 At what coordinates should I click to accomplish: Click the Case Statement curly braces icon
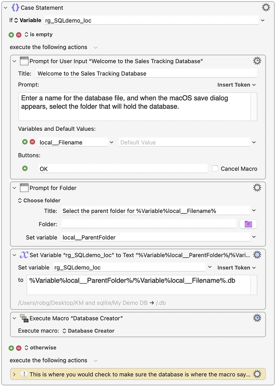tap(15, 8)
